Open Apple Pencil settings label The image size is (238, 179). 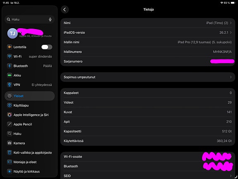(23, 124)
